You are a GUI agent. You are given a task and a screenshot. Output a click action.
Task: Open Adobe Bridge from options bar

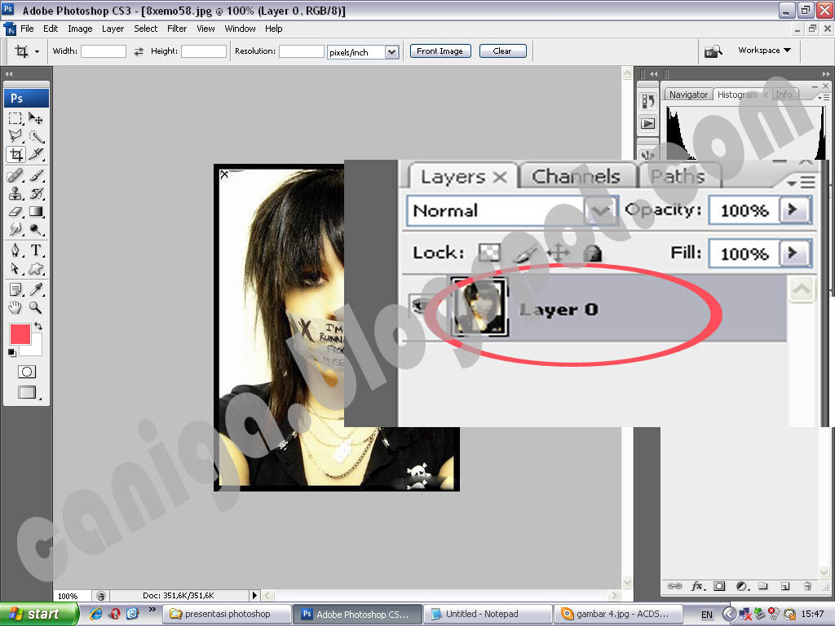(x=713, y=51)
